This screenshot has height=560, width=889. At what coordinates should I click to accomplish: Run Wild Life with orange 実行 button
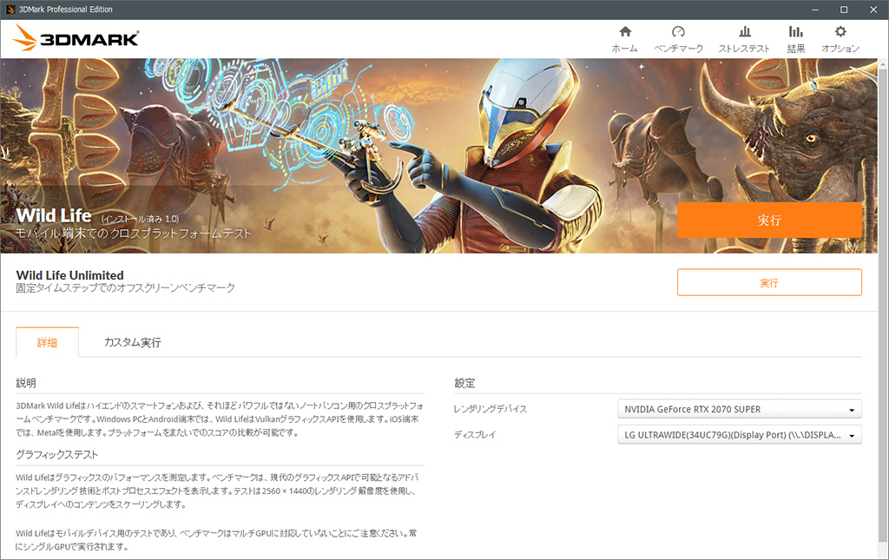pos(769,220)
